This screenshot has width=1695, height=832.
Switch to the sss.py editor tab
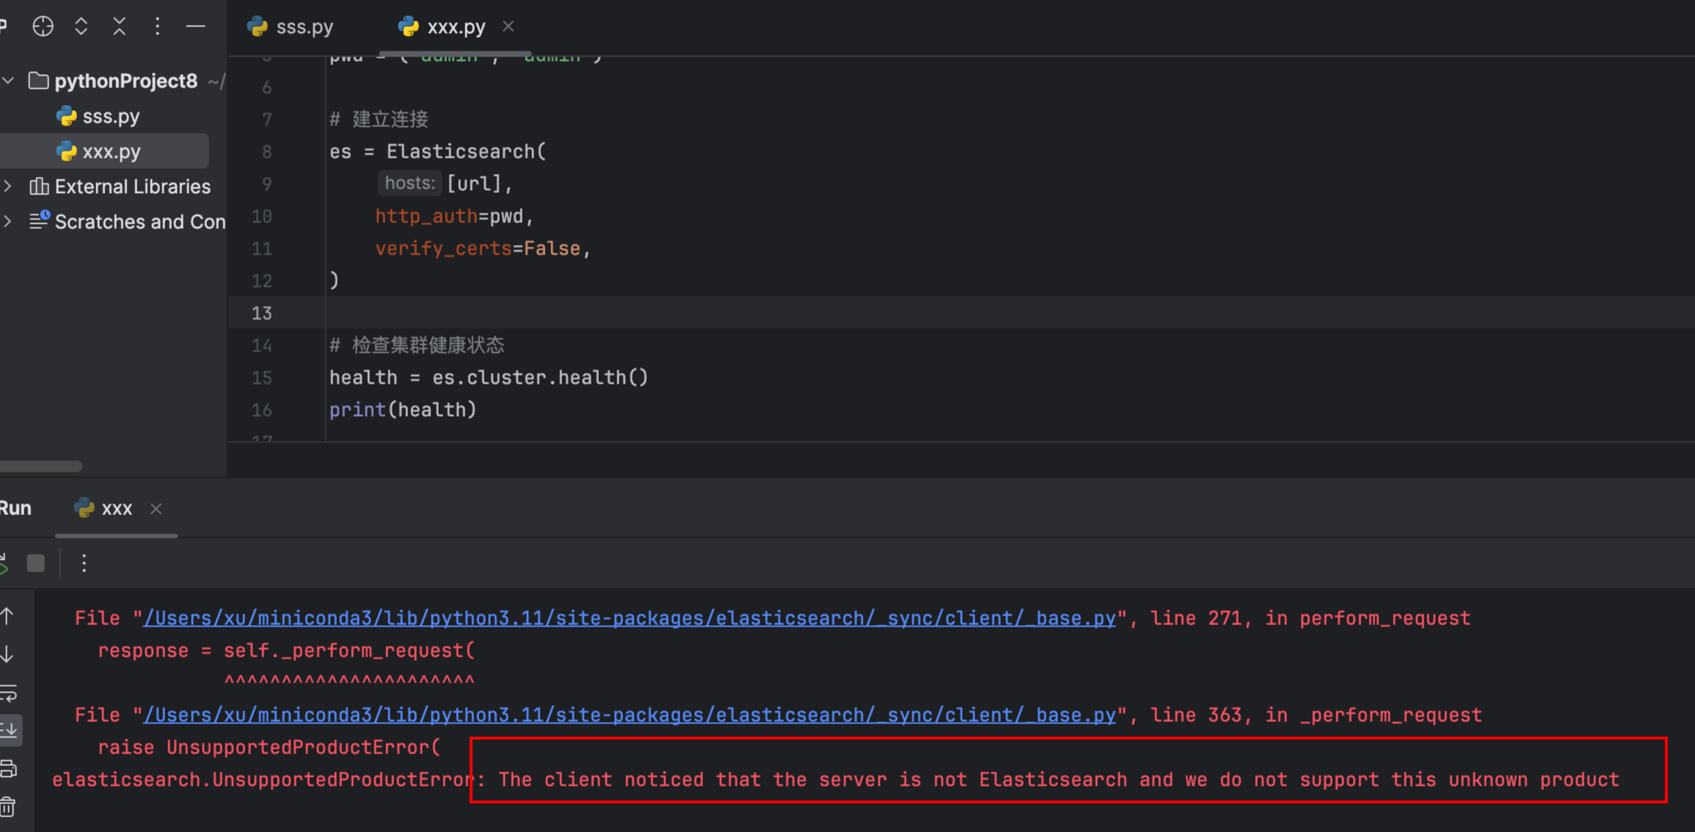click(303, 26)
